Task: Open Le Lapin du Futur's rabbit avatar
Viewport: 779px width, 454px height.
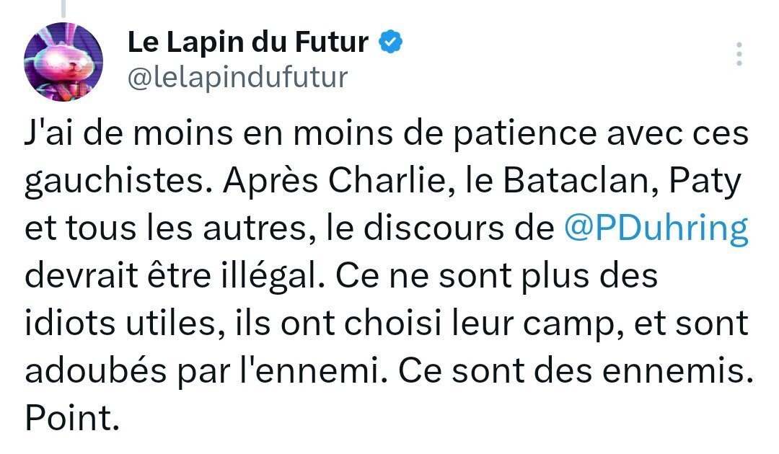Action: [x=63, y=62]
